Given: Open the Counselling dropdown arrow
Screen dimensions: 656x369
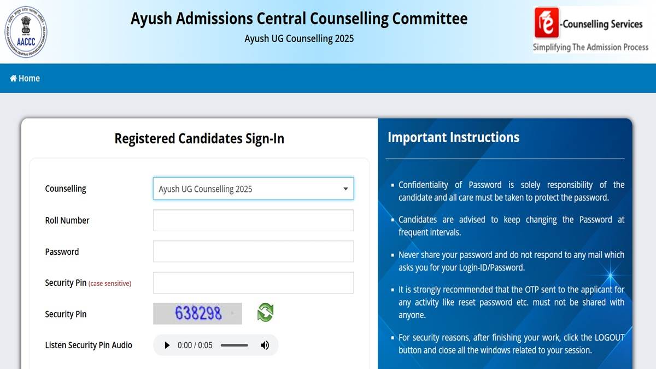Looking at the screenshot, I should [x=345, y=189].
